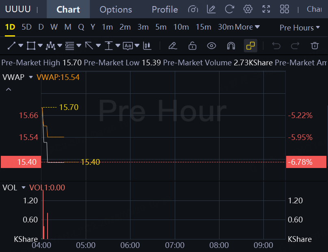
Task: Expand Fibonacci tool options arrow
Action: pyautogui.click(x=79, y=45)
